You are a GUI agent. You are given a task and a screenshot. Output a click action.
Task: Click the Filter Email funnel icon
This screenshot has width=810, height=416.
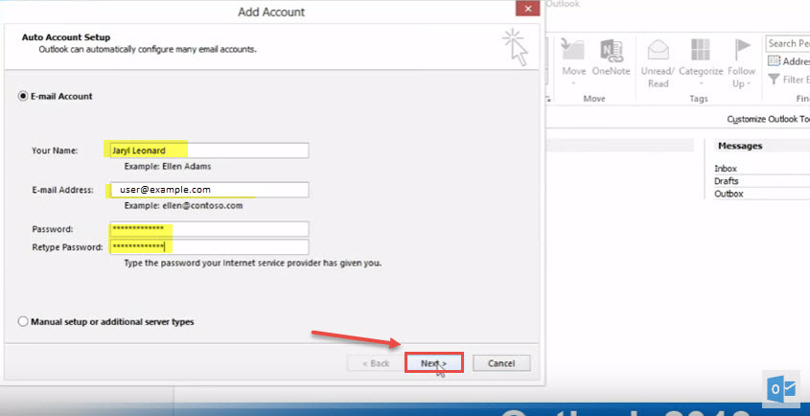774,79
